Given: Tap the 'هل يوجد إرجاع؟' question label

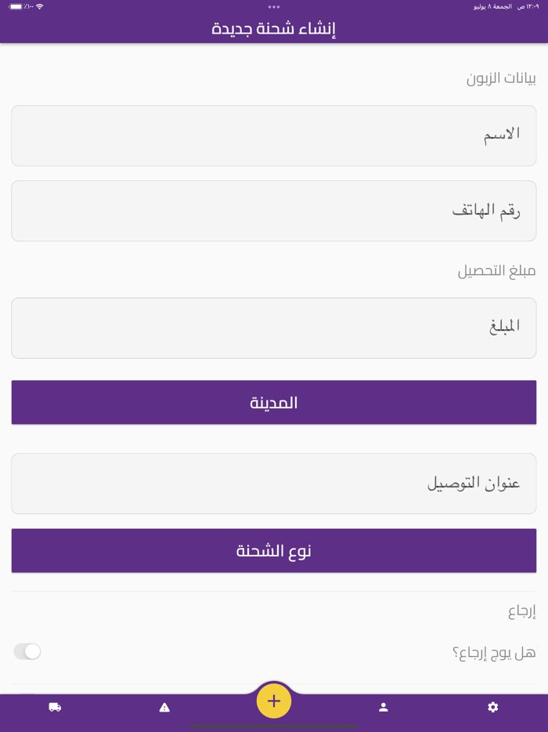Looking at the screenshot, I should click(494, 652).
